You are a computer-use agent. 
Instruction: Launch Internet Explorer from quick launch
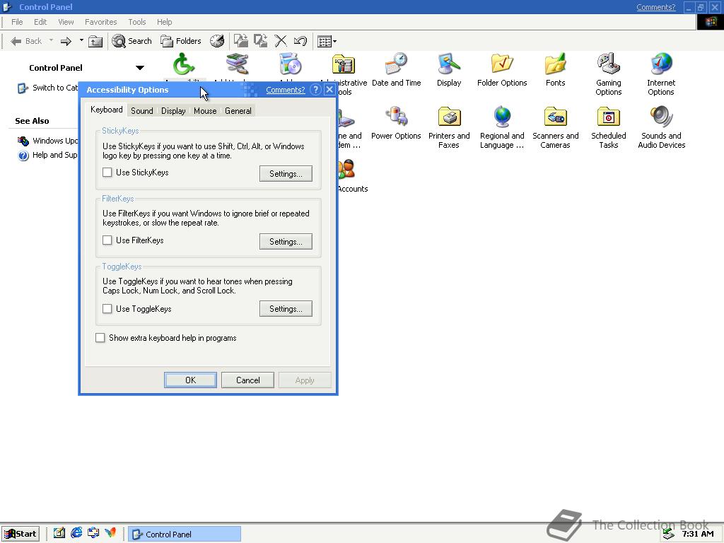click(x=76, y=533)
